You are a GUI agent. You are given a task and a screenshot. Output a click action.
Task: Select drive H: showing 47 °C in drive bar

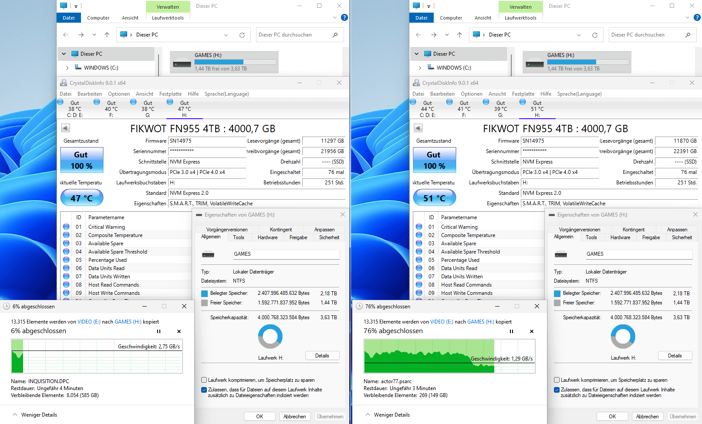185,109
